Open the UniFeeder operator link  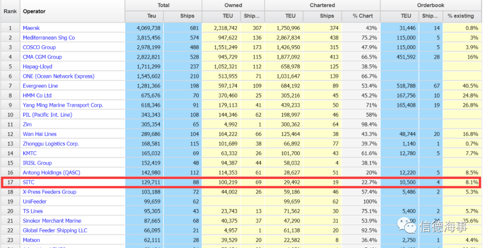pos(34,201)
